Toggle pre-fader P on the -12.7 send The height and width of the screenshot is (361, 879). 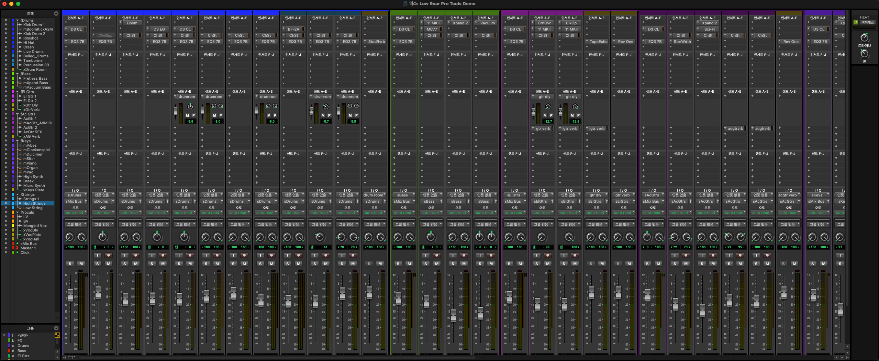[x=551, y=115]
